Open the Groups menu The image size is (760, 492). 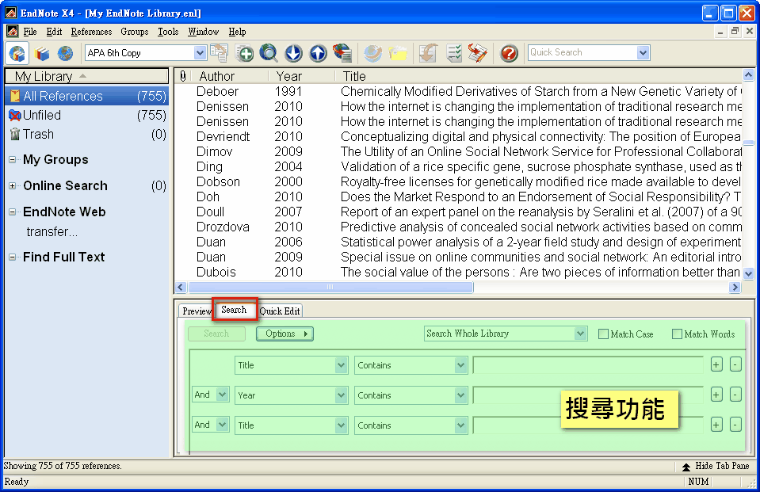click(135, 32)
